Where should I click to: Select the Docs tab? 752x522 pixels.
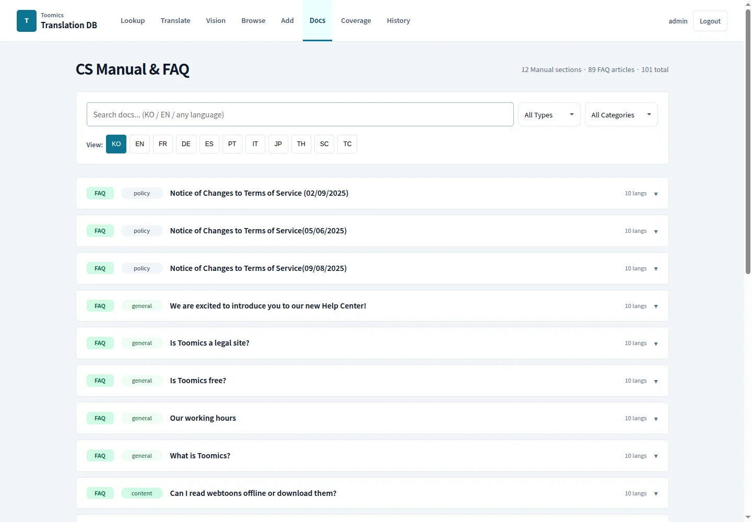[318, 21]
